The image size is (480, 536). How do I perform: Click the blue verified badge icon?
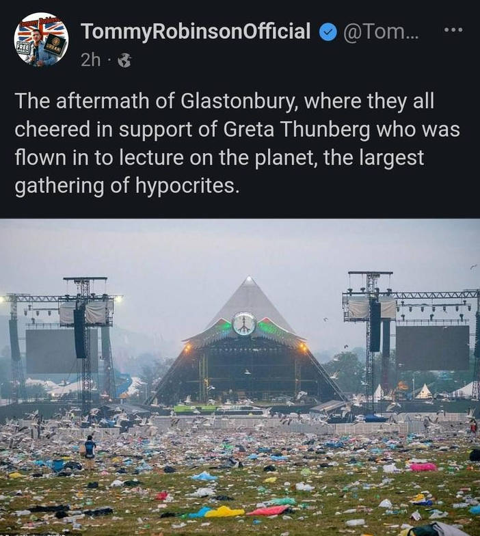328,31
